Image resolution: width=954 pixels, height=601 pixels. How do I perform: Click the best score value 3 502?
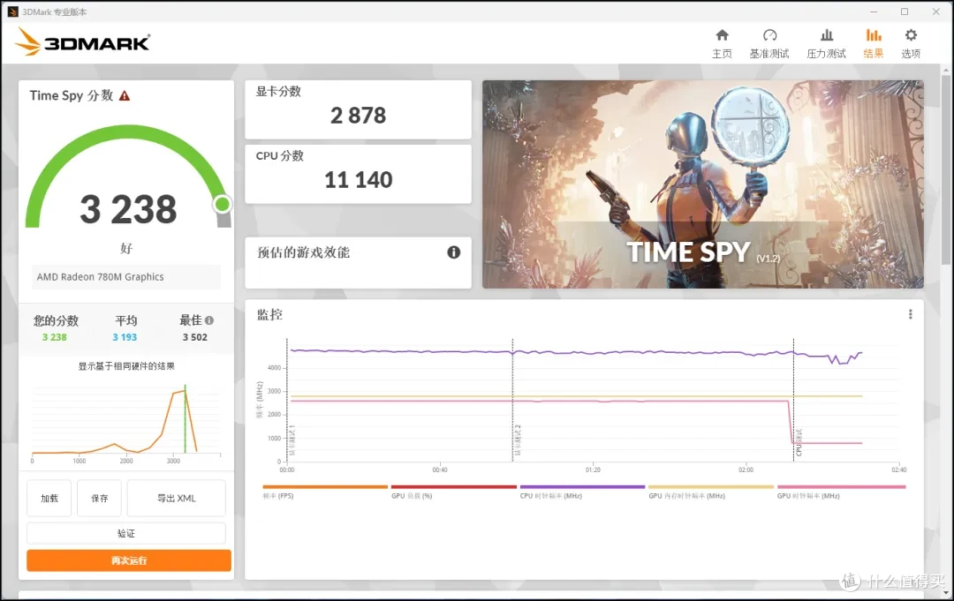tap(194, 337)
